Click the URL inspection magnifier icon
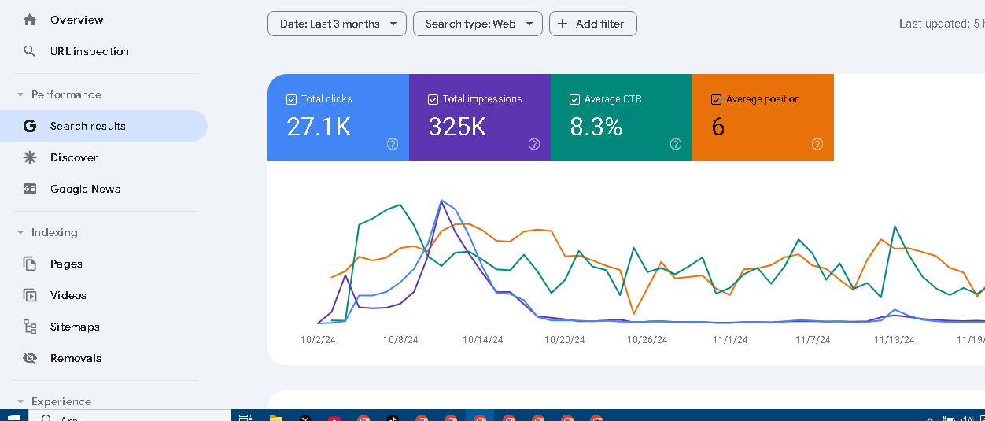The height and width of the screenshot is (421, 985). (30, 51)
